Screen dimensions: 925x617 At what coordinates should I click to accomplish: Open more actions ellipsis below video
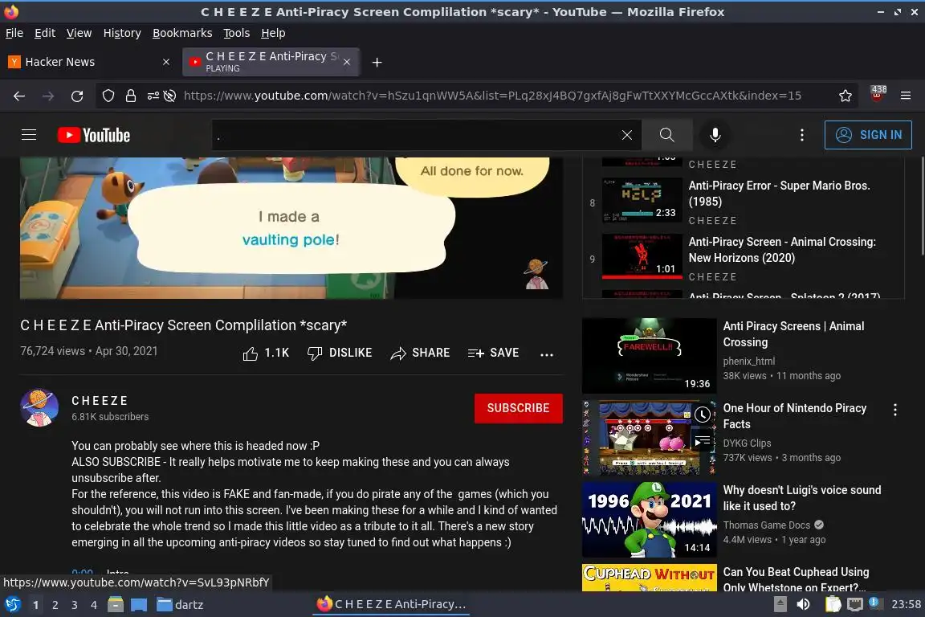click(x=547, y=354)
